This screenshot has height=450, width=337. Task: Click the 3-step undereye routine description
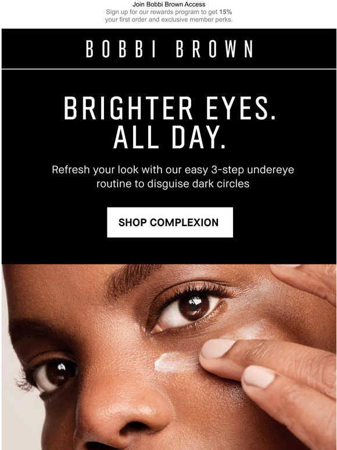point(173,177)
